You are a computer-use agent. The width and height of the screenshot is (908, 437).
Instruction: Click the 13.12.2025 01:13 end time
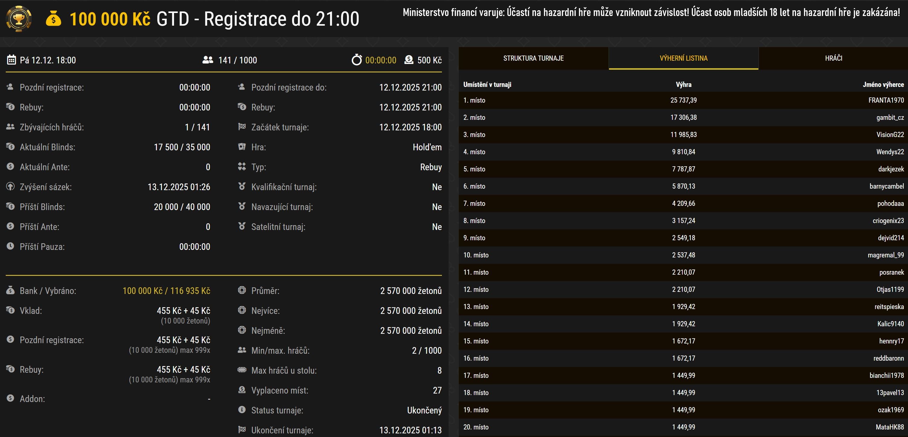(x=410, y=430)
